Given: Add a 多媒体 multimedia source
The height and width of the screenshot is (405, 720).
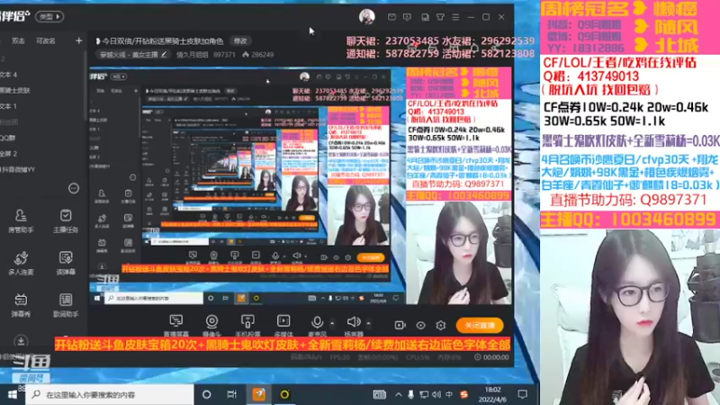Looking at the screenshot, I should [x=283, y=326].
